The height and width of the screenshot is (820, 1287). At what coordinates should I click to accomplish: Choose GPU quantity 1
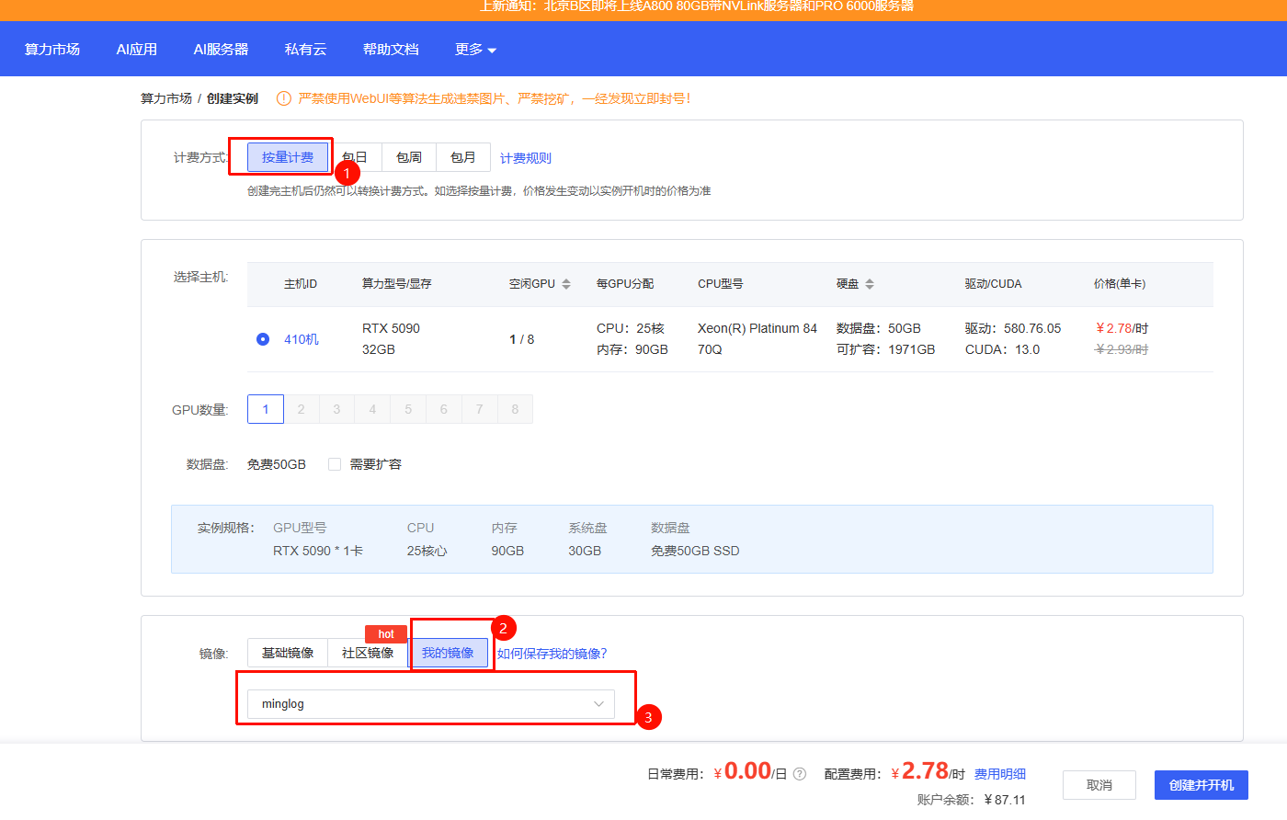(x=266, y=409)
